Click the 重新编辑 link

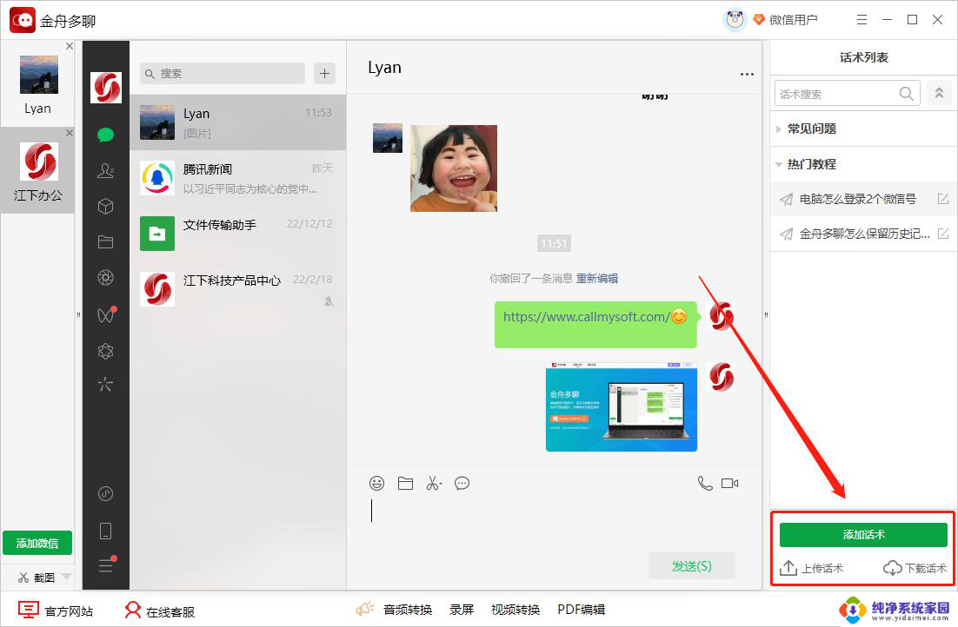coord(597,279)
